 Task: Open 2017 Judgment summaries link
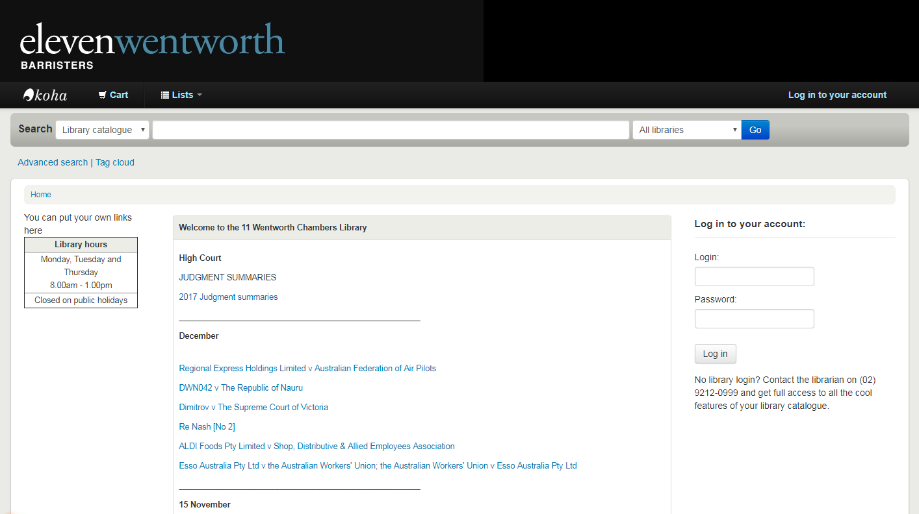click(x=228, y=297)
